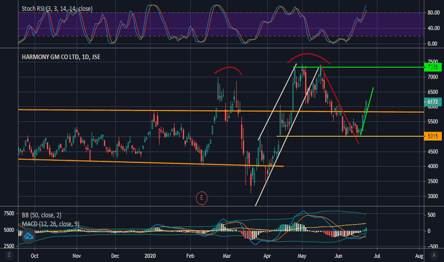Click the left-side 5000 BB scale value
Image resolution: width=444 pixels, height=262 pixels.
click(x=9, y=230)
